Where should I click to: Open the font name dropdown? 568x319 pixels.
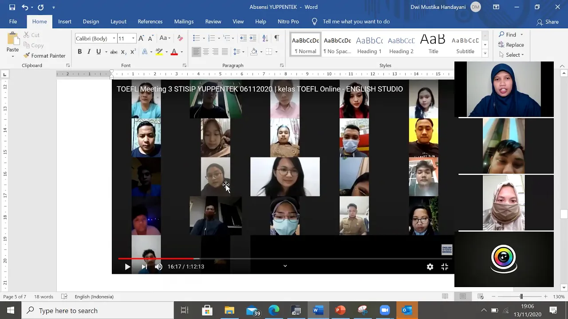tap(114, 39)
